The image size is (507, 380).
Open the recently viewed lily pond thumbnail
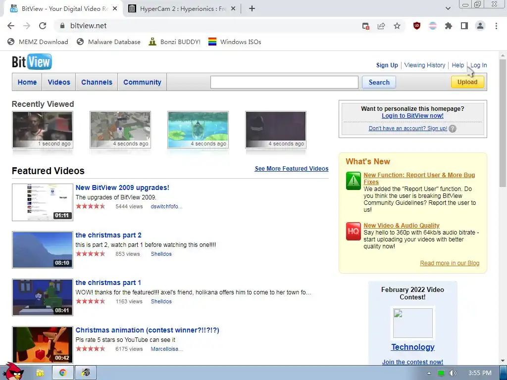click(198, 130)
